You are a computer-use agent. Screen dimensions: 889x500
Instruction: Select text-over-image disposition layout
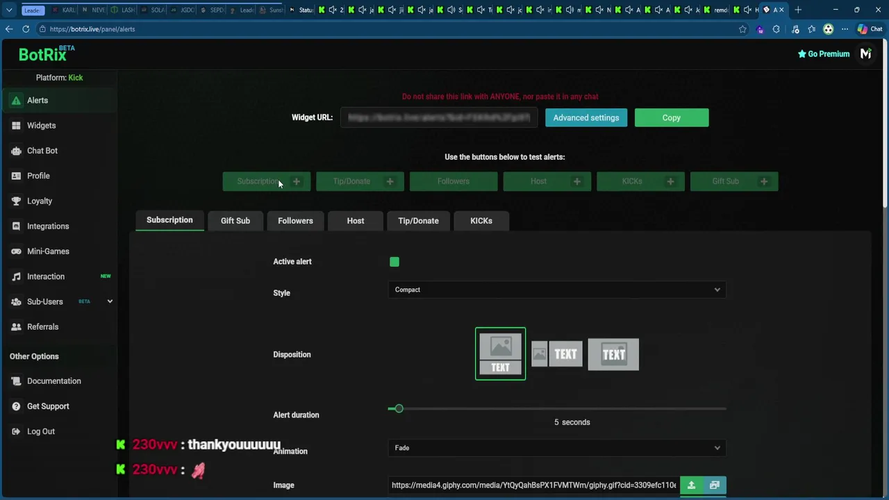point(613,354)
